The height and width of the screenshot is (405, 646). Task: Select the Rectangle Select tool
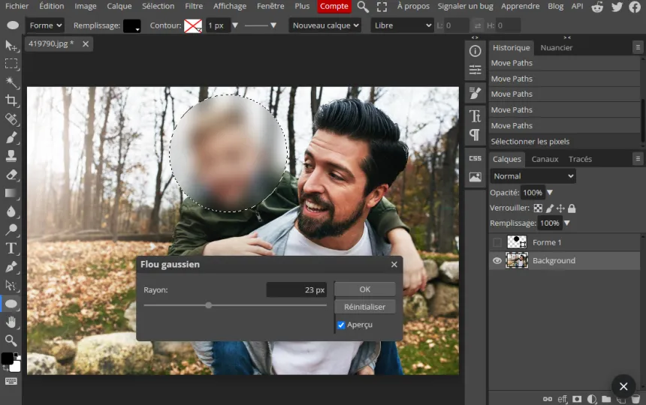tap(11, 64)
